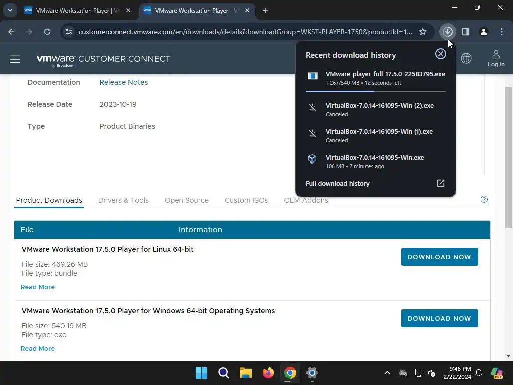Open a new browser tab
The height and width of the screenshot is (385, 513).
click(266, 10)
